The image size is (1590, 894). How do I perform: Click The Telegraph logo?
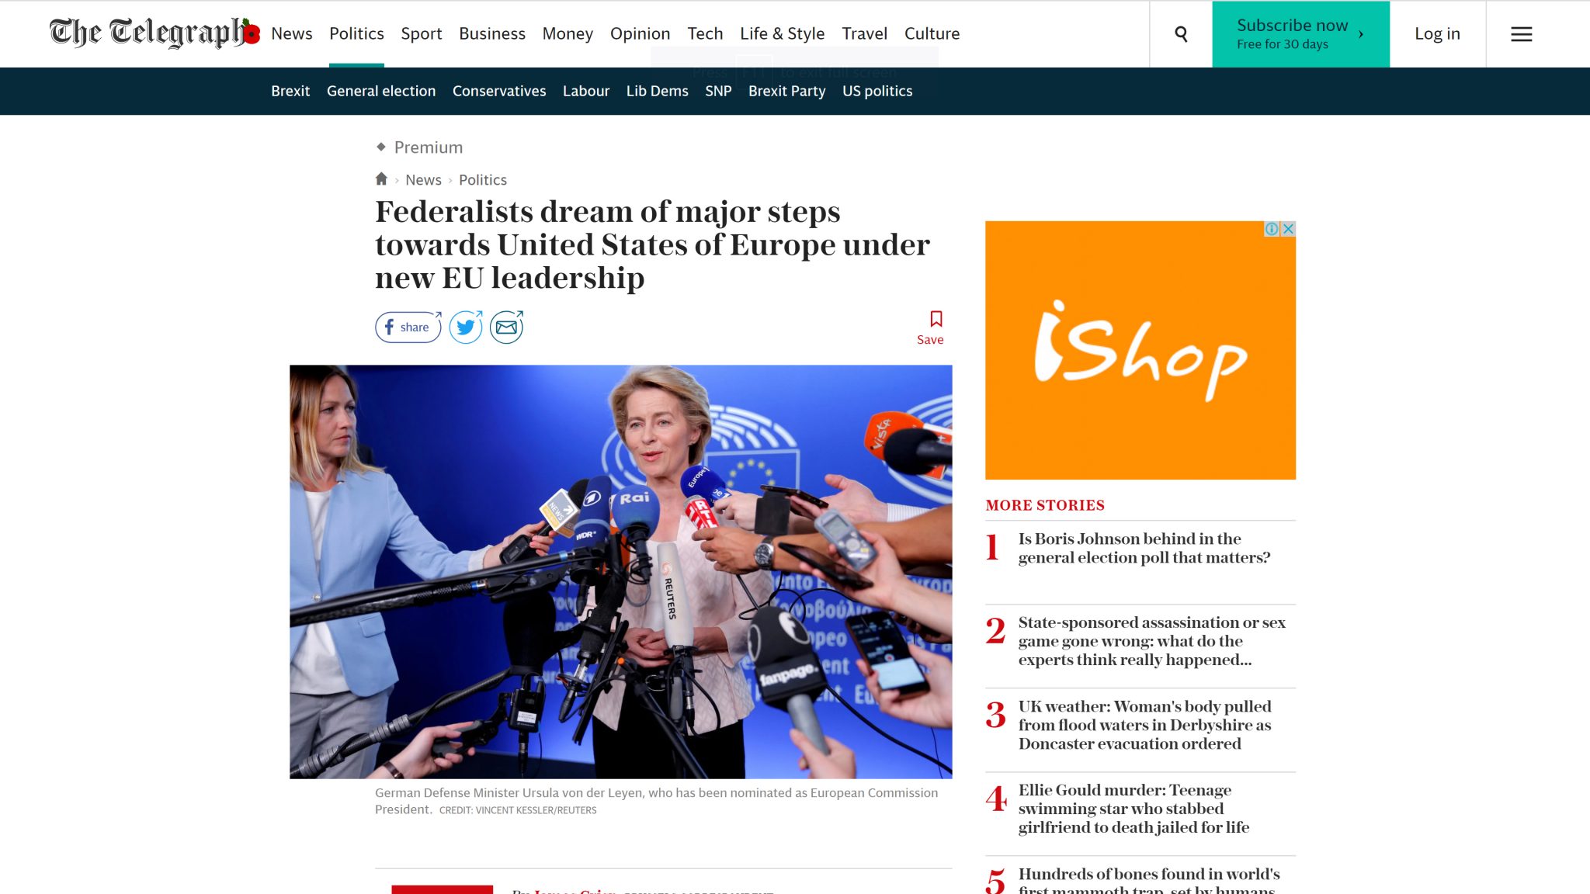click(154, 33)
